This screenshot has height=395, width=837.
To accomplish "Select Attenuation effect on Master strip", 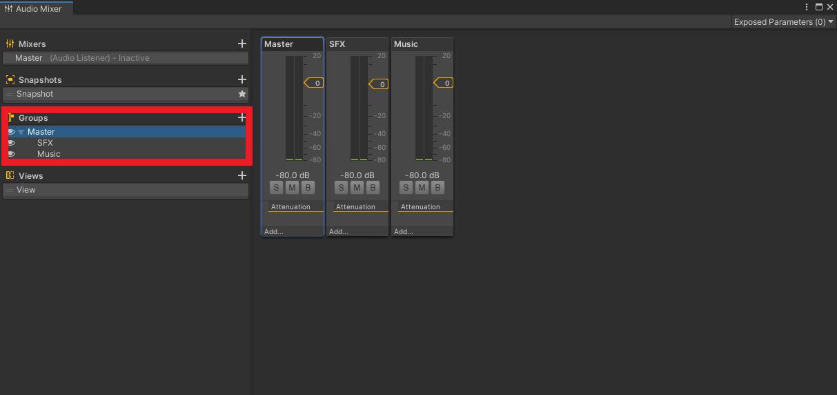I will tap(295, 207).
